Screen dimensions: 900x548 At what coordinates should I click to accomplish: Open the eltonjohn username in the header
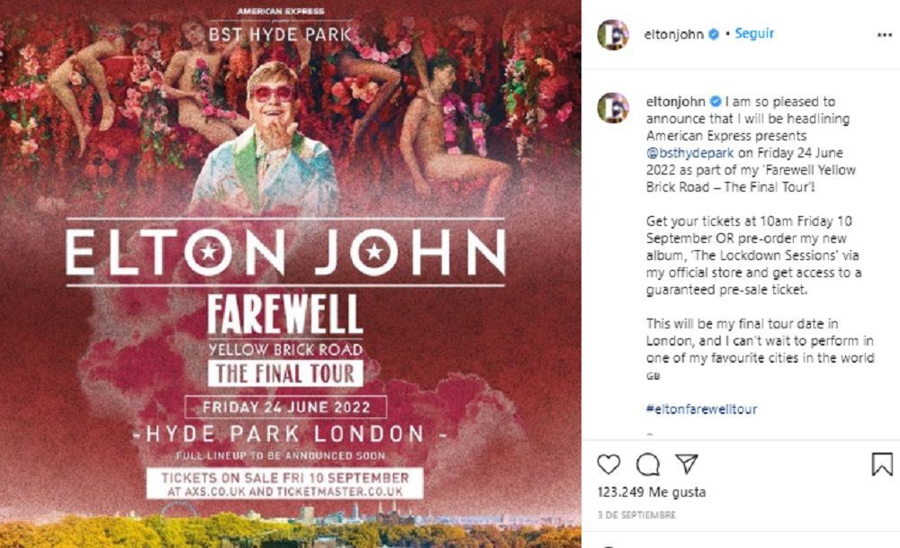(676, 34)
